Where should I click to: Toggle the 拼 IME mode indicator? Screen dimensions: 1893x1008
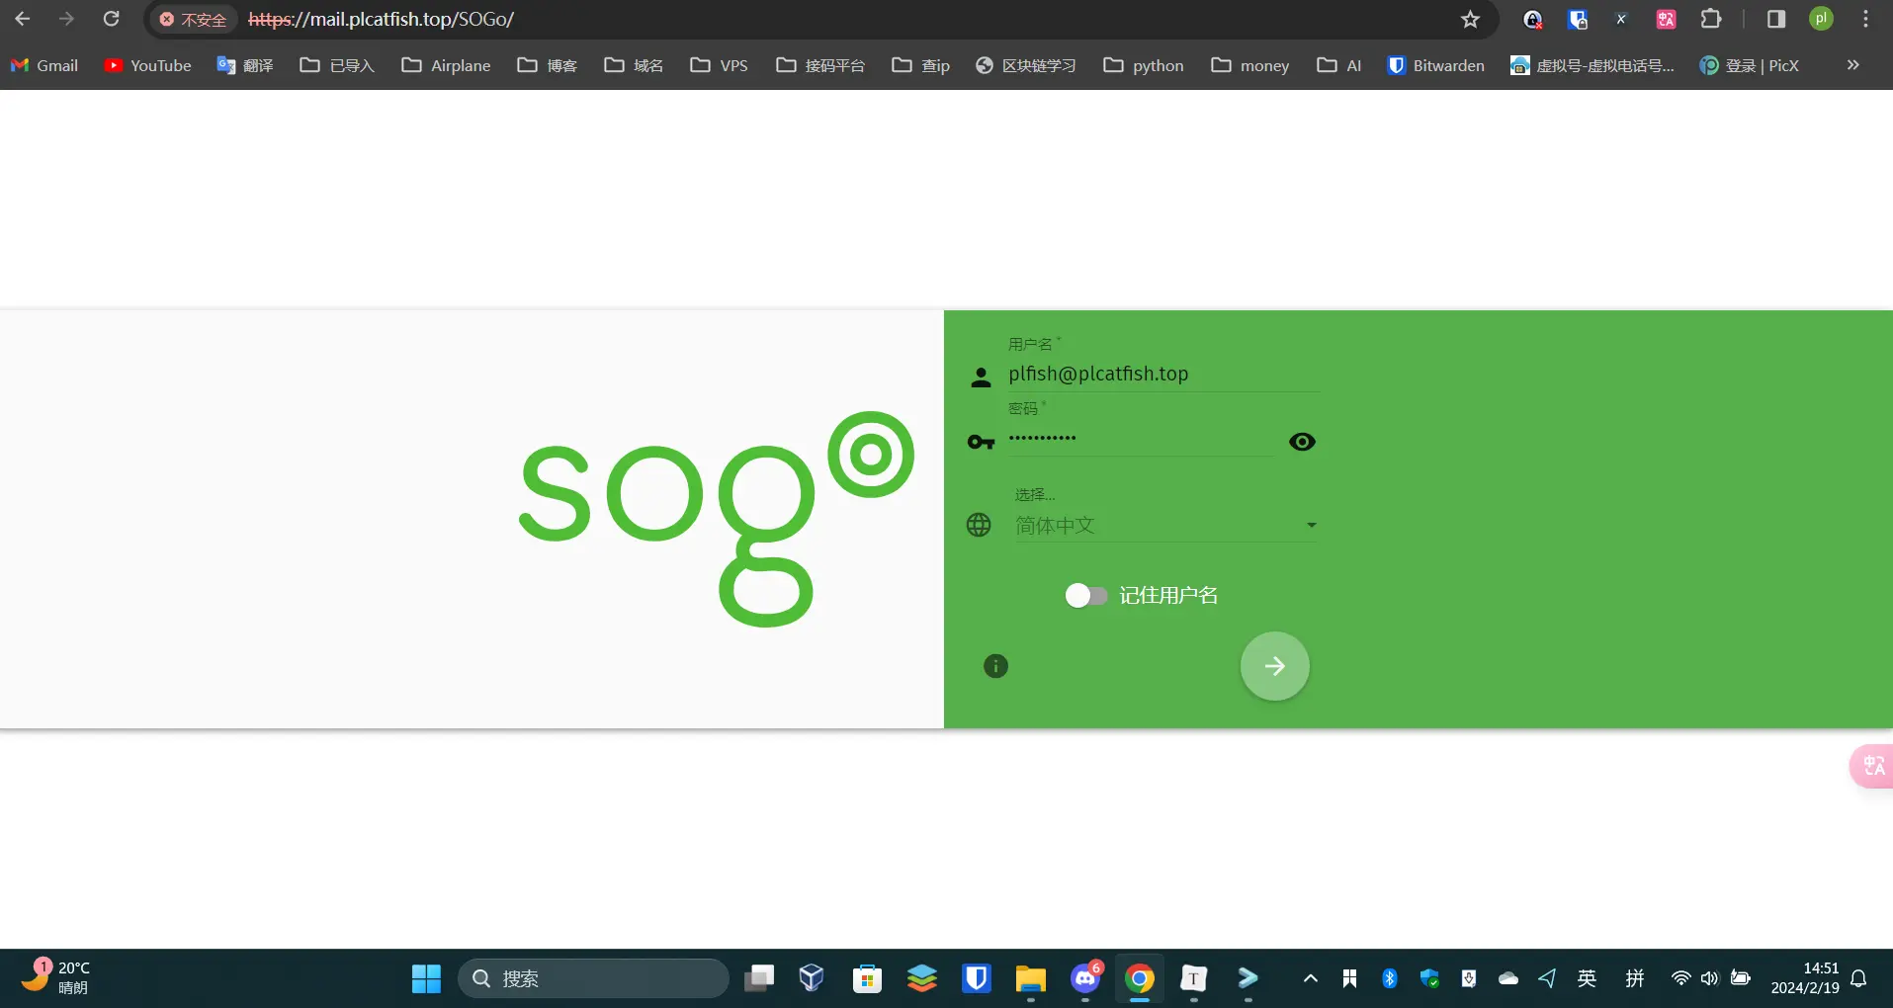click(x=1635, y=978)
